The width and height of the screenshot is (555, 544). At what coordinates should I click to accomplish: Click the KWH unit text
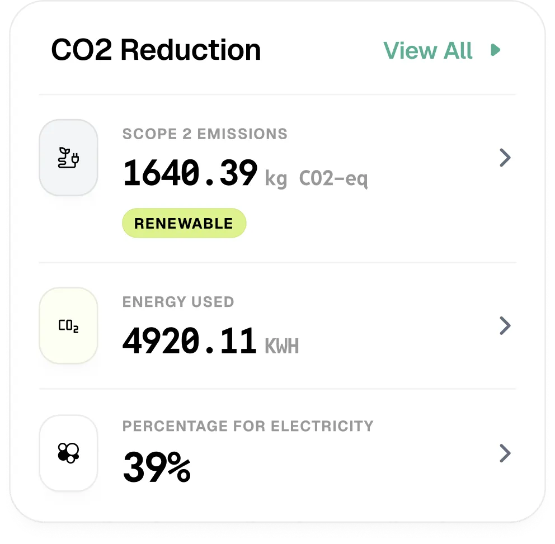point(281,347)
